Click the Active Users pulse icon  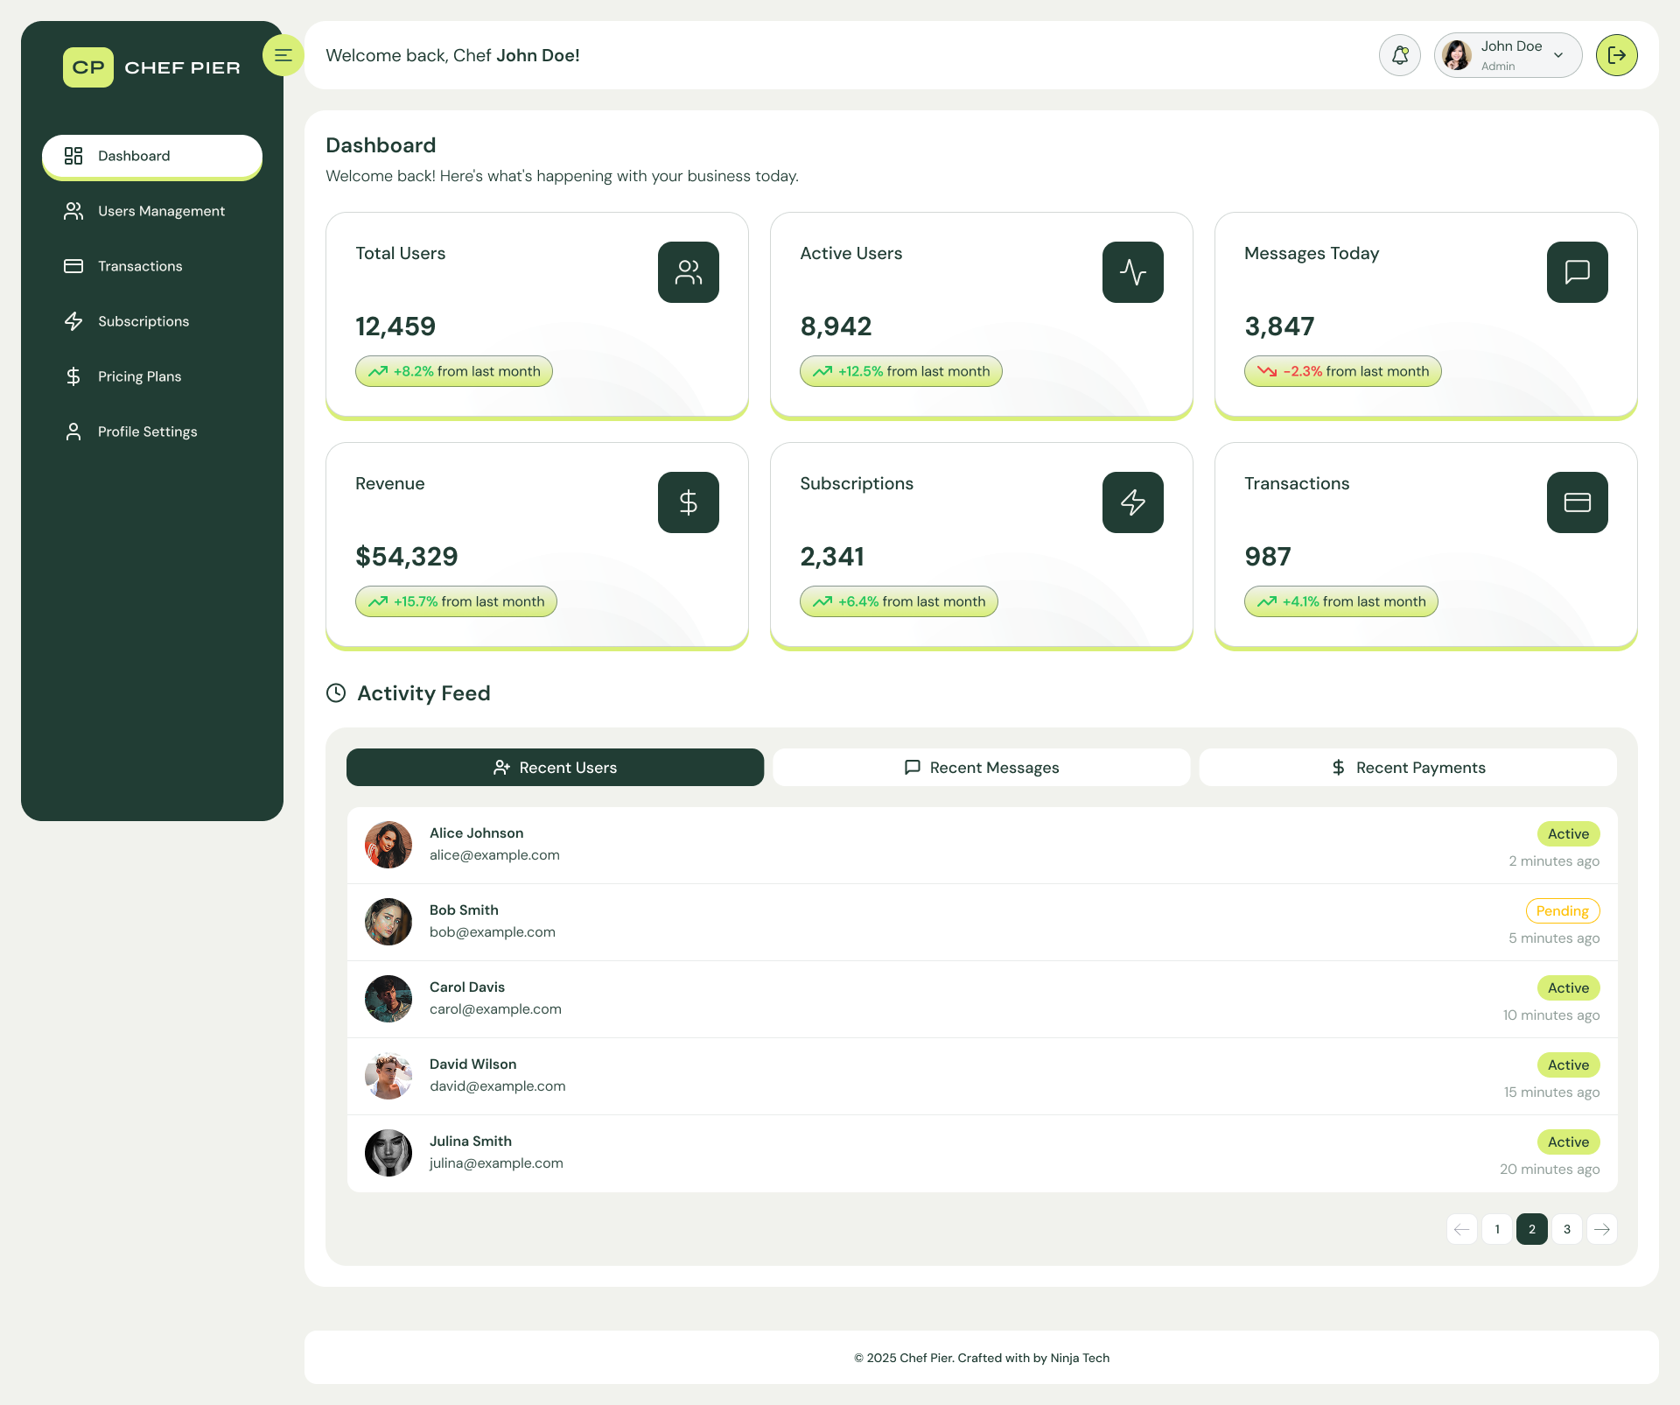pos(1132,272)
